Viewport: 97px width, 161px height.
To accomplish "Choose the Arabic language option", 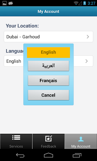I will click(48, 66).
